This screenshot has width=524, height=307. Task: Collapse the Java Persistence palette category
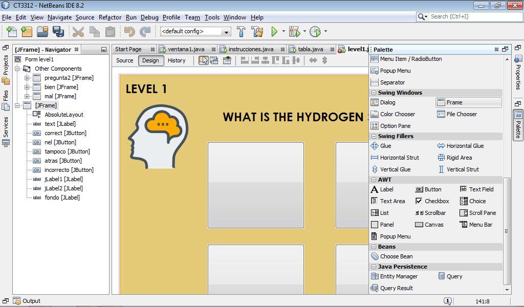pos(374,267)
